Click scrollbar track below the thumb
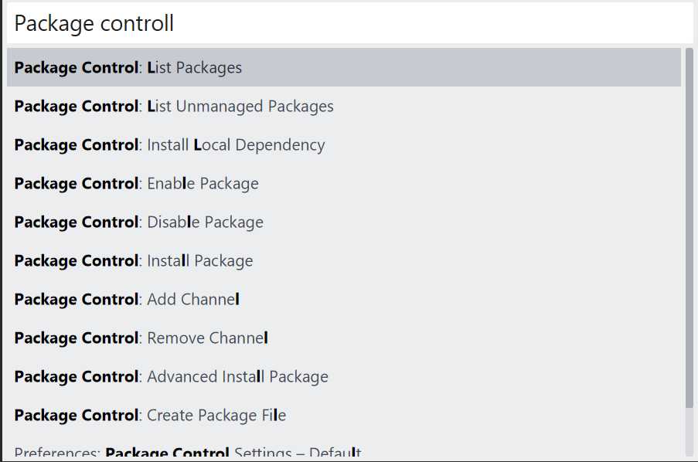Screen dimensions: 698x462 (689, 433)
